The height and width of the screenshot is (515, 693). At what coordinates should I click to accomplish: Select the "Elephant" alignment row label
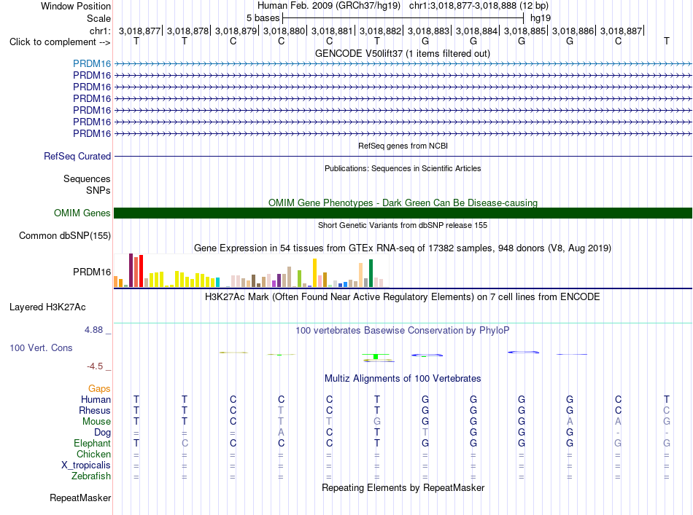click(92, 443)
